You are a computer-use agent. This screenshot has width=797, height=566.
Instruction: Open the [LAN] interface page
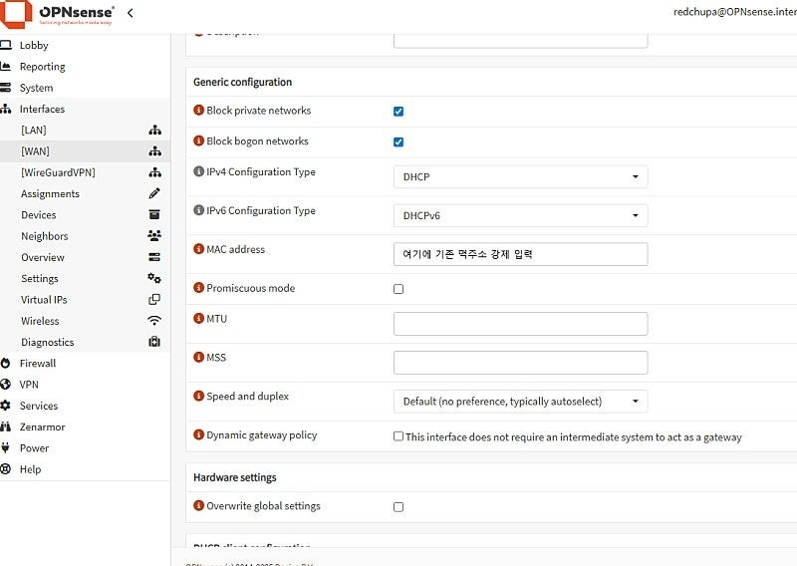(34, 130)
